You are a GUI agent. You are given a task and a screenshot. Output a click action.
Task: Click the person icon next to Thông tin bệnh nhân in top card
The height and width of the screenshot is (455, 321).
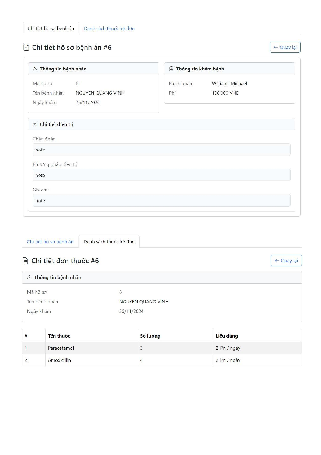35,69
